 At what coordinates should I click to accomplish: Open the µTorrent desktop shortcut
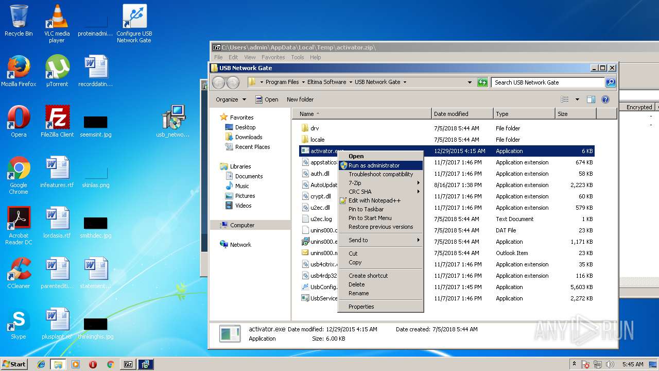pos(57,71)
